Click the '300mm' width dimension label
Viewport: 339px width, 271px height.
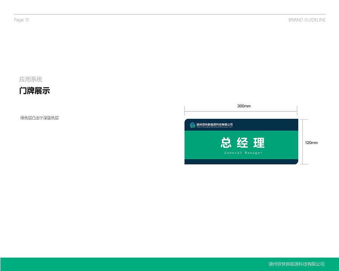point(244,106)
